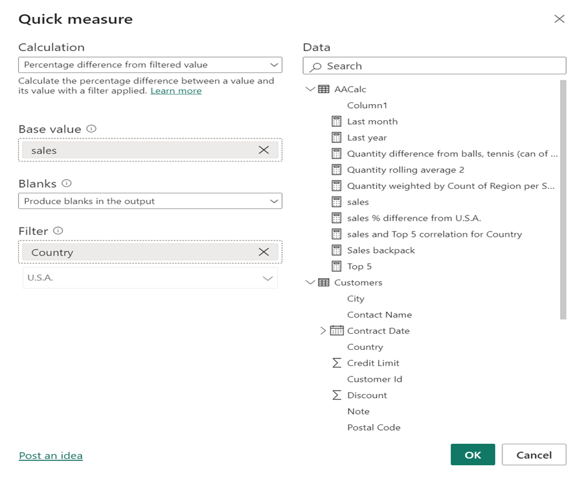Select the Country field under Customers

365,347
